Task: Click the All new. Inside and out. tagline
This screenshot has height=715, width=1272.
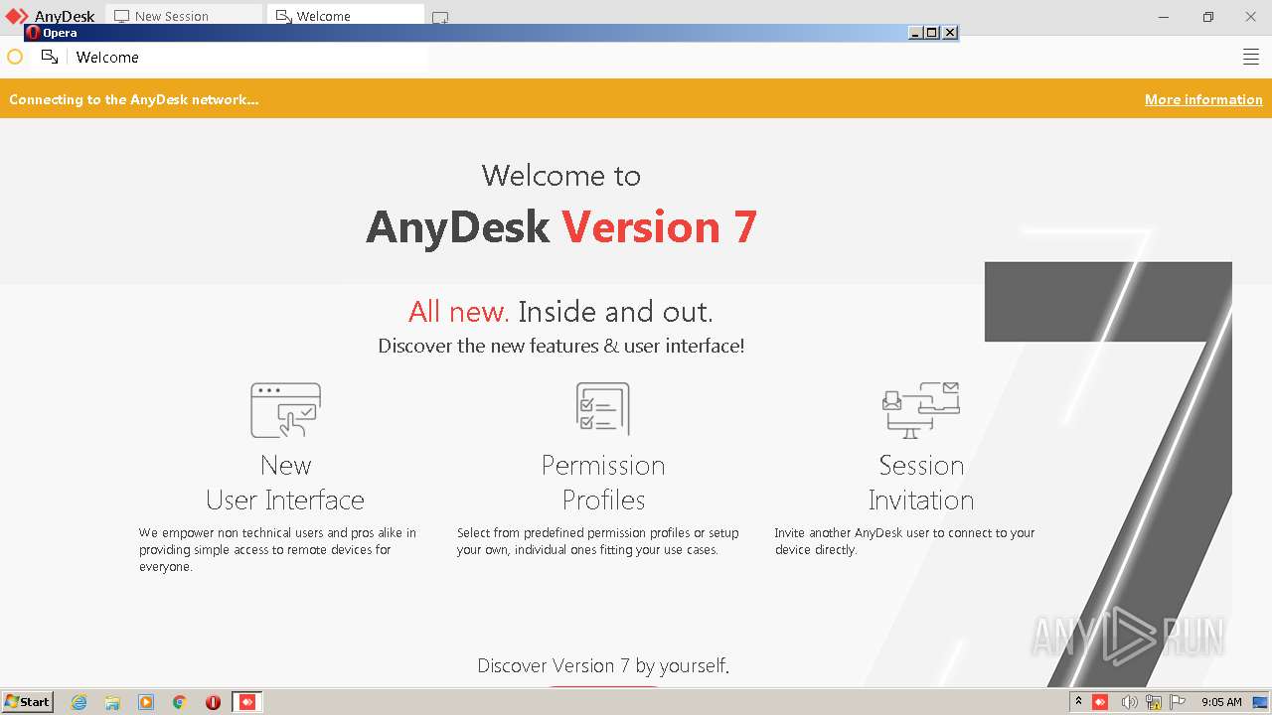Action: tap(560, 312)
